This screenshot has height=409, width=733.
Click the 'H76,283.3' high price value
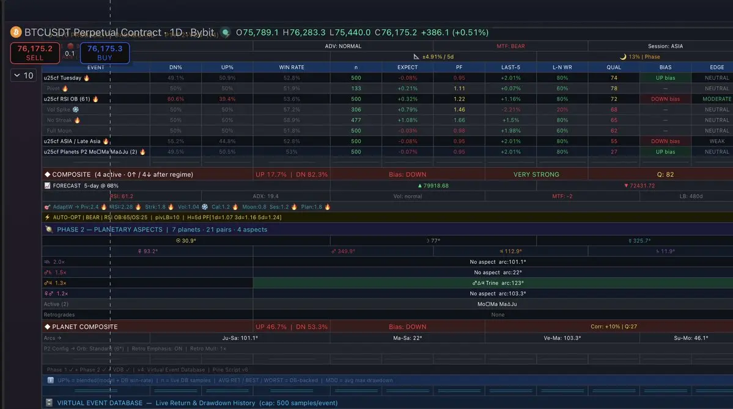tap(304, 33)
